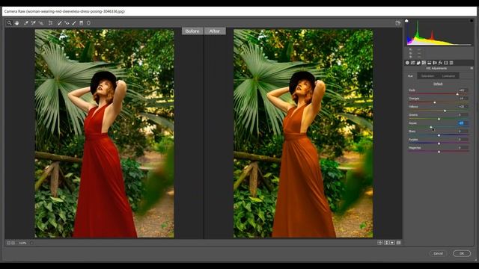The image size is (479, 269).
Task: Select the Adjustment Brush tool
Action: click(74, 23)
